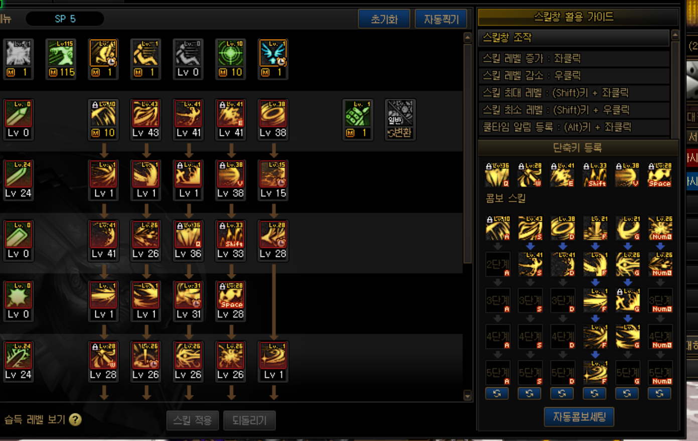Select the 스킬 레벨 증가 : 좌클릭 guide entry
Image resolution: width=698 pixels, height=441 pixels.
[x=574, y=58]
